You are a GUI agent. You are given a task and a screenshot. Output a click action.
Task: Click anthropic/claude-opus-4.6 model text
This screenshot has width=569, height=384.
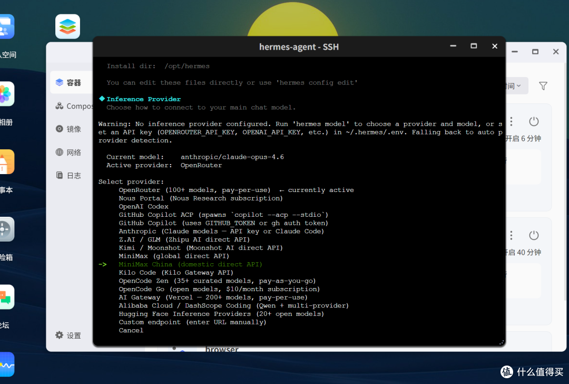click(x=232, y=157)
